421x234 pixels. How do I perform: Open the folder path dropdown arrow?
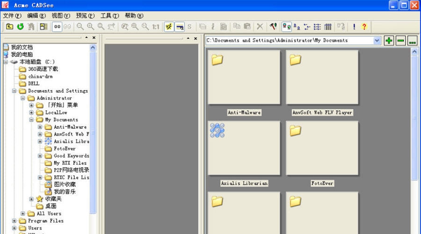377,41
